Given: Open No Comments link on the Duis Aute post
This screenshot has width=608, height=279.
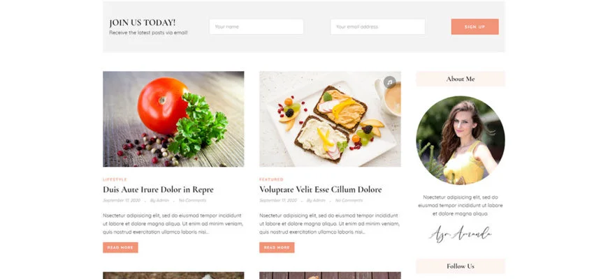Looking at the screenshot, I should pos(192,200).
